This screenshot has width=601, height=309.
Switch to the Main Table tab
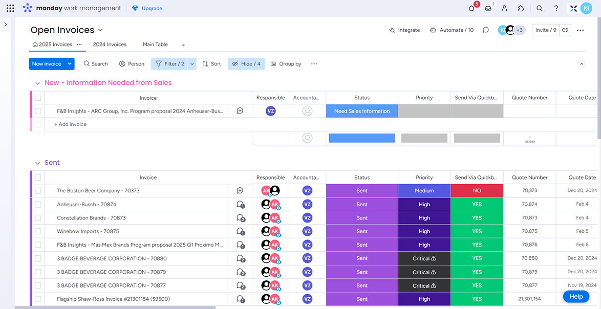[155, 45]
